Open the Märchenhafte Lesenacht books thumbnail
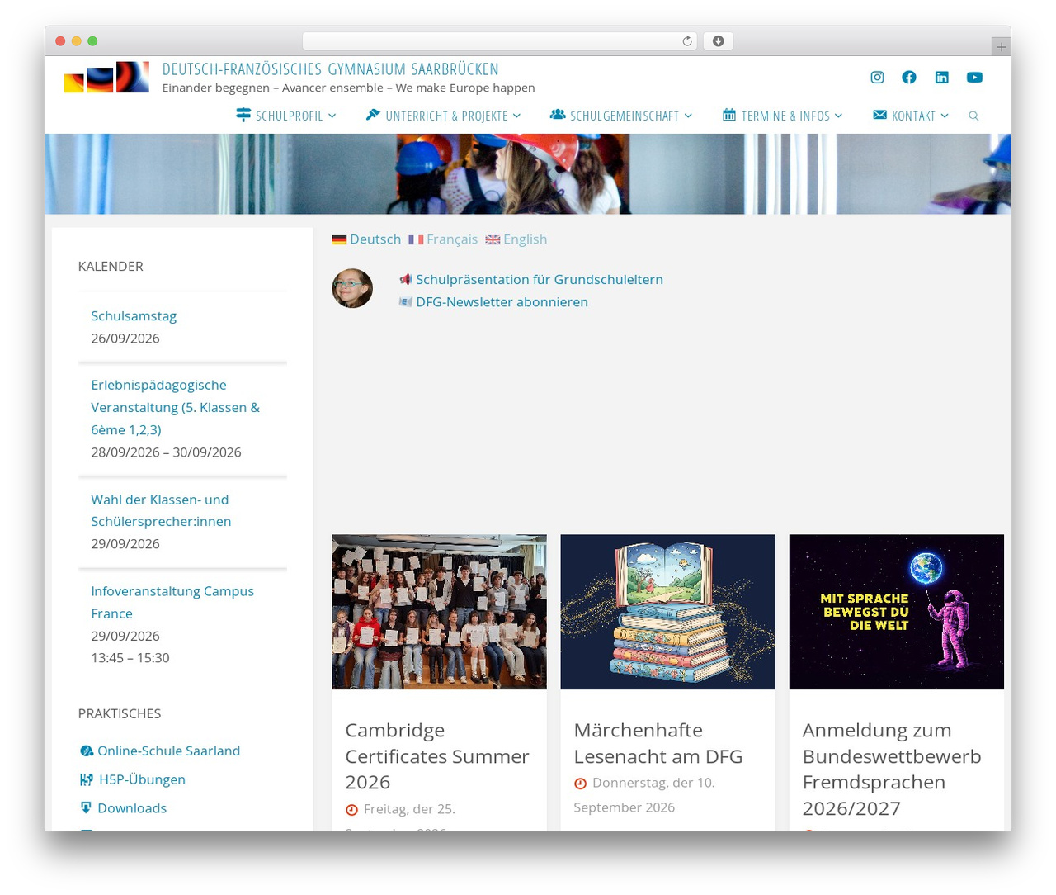The image size is (1056, 895). 667,612
